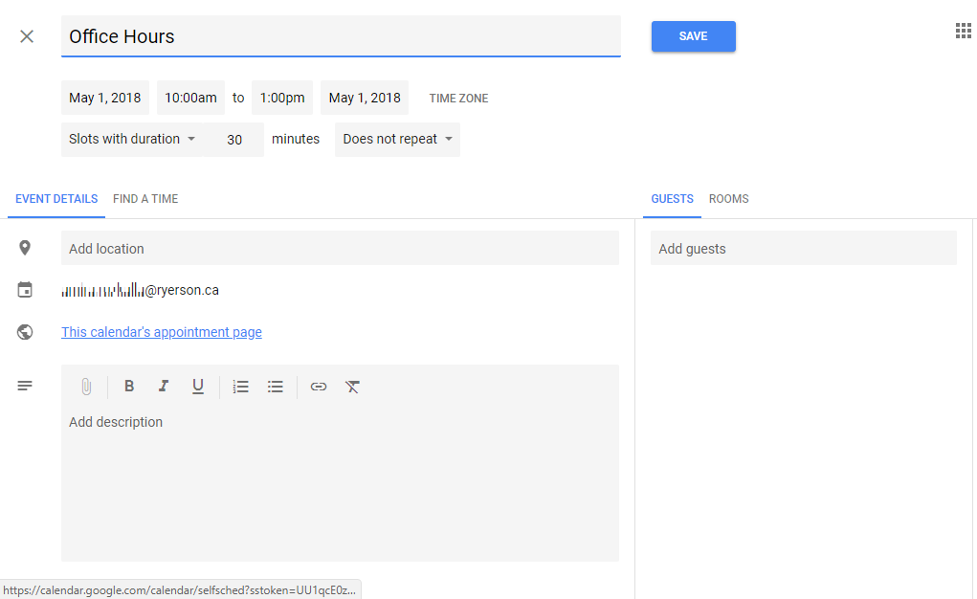Toggle italic formatting
Viewport: 977px width, 599px height.
164,387
